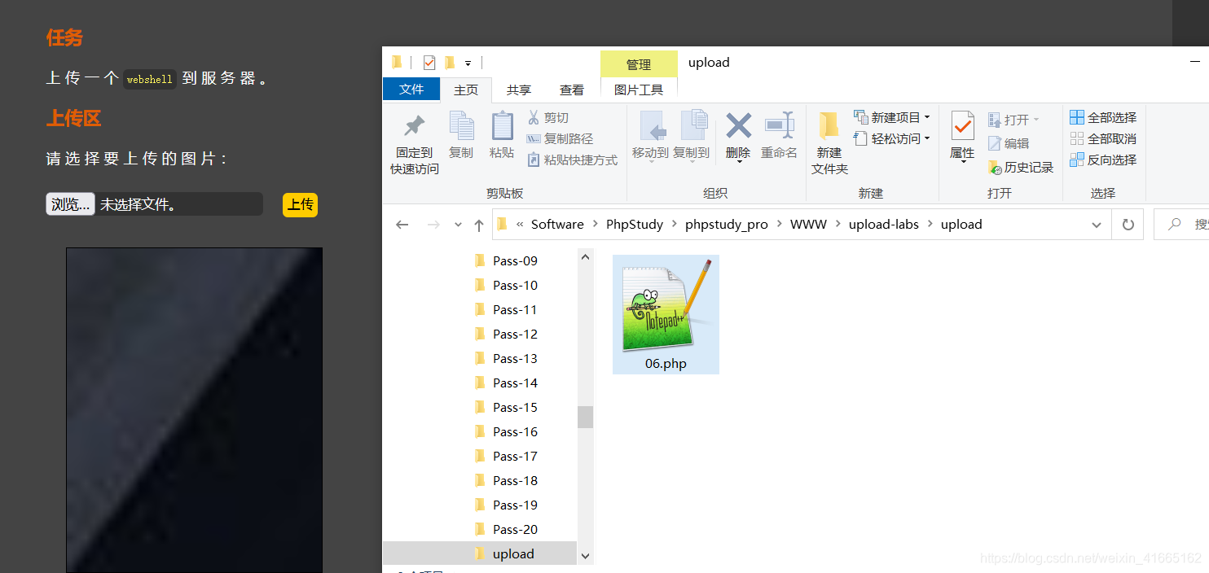This screenshot has height=573, width=1209.
Task: Click the uploaded image preview on page
Action: tap(194, 410)
